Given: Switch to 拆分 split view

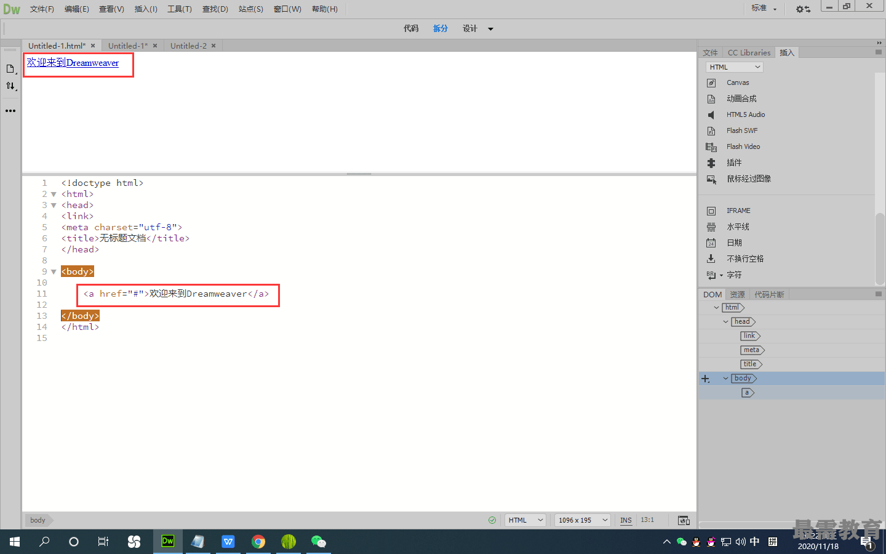Looking at the screenshot, I should [x=441, y=28].
